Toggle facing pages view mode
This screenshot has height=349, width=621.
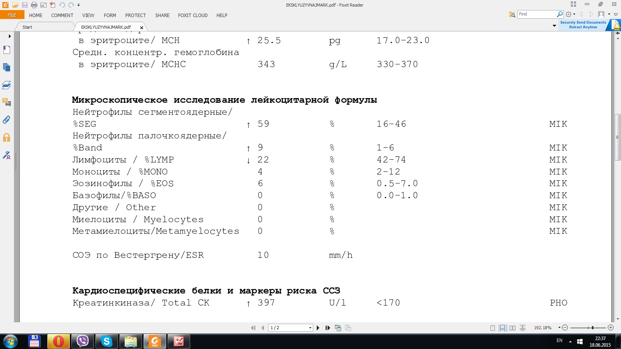512,328
